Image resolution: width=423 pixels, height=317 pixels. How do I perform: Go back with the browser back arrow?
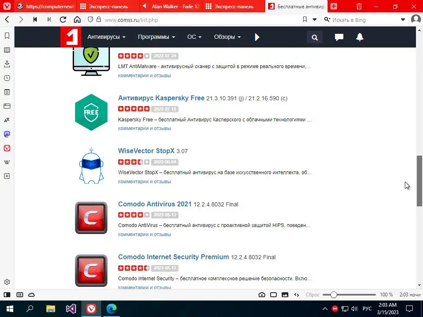pos(7,19)
